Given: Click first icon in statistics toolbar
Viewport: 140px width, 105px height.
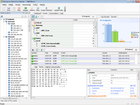Looking at the screenshot, I should point(33,17).
